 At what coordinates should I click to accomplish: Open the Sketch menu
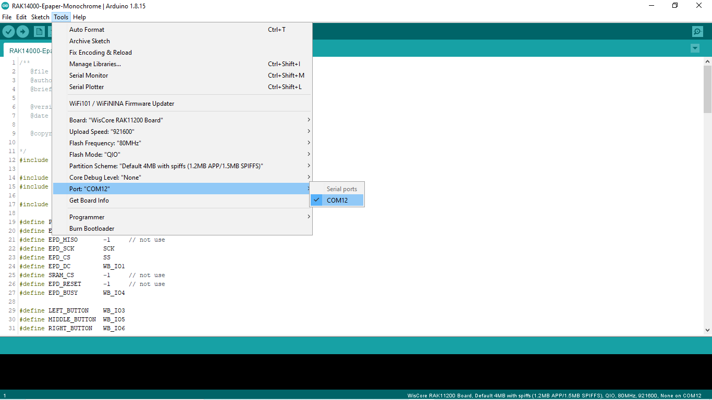coord(40,17)
